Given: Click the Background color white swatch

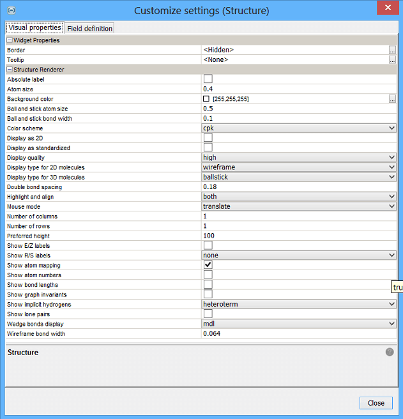Looking at the screenshot, I should tap(206, 99).
